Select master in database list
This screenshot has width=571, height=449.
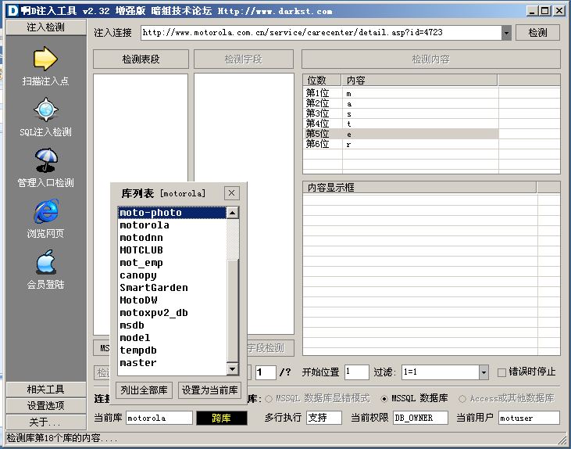point(172,362)
